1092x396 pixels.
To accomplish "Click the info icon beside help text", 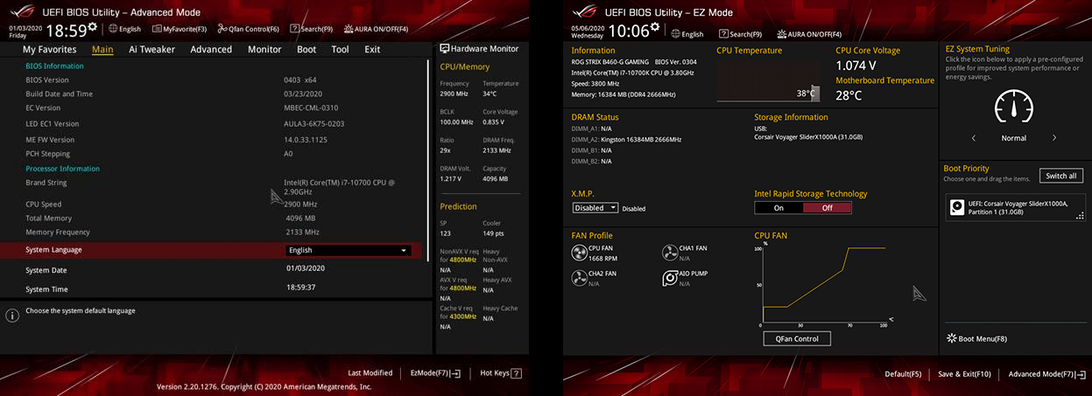I will pyautogui.click(x=12, y=316).
